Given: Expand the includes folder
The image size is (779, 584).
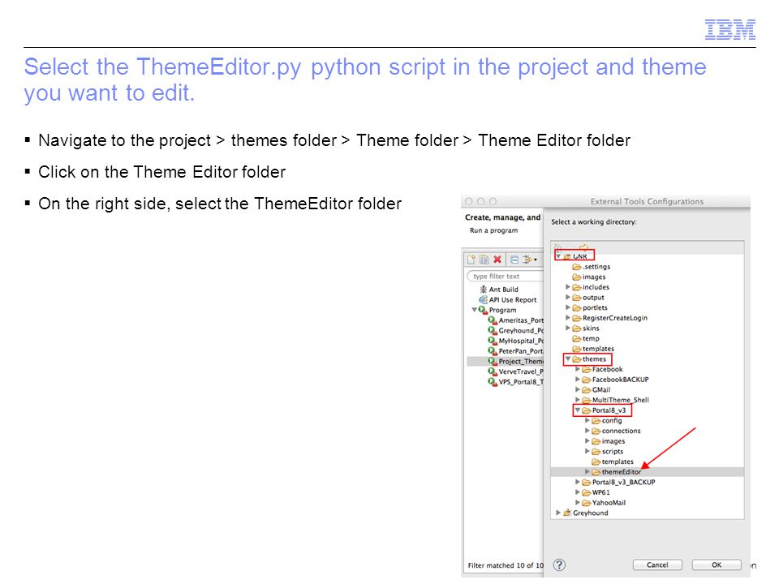Looking at the screenshot, I should (568, 287).
